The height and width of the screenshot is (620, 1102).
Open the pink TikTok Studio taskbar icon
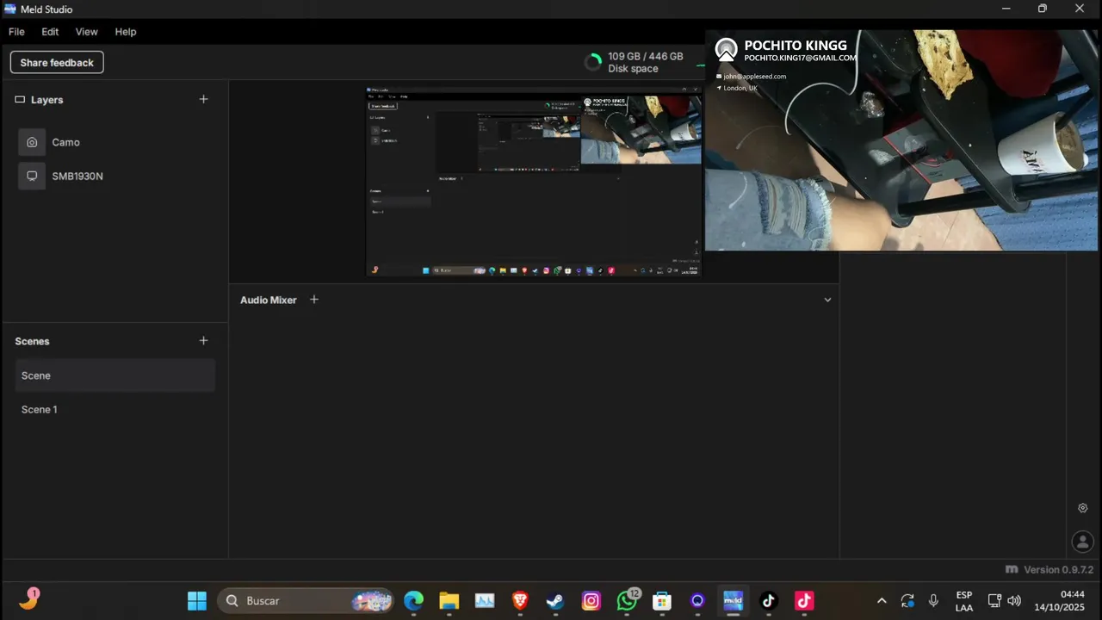(x=804, y=601)
